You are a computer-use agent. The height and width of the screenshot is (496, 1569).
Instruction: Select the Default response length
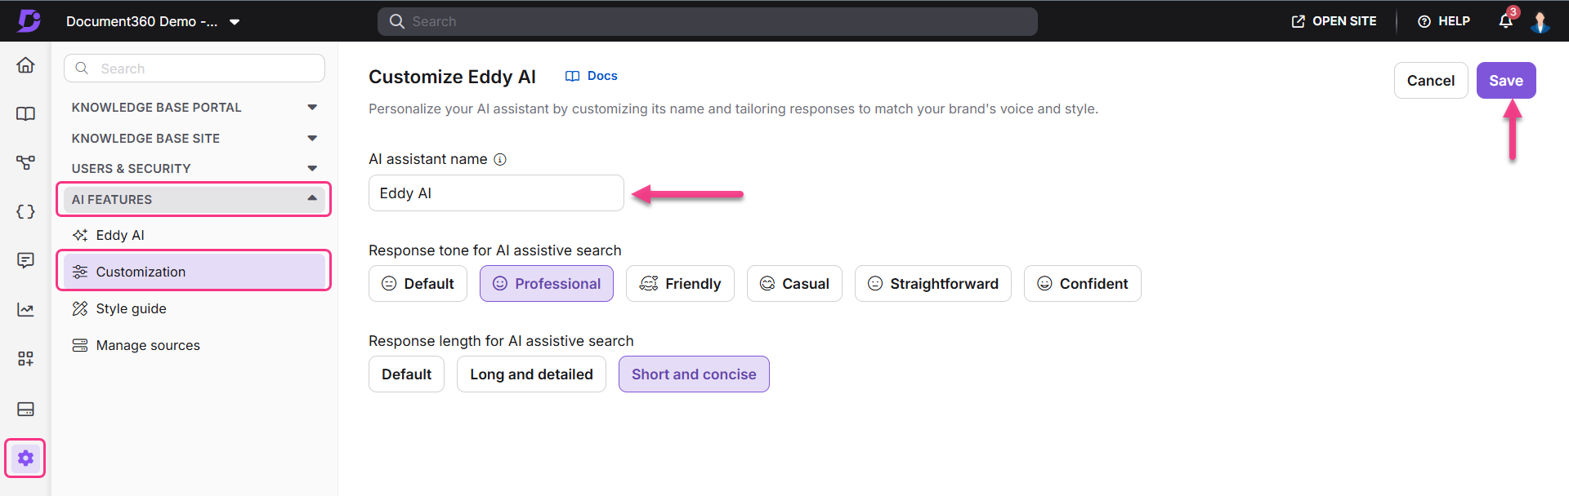coord(406,374)
